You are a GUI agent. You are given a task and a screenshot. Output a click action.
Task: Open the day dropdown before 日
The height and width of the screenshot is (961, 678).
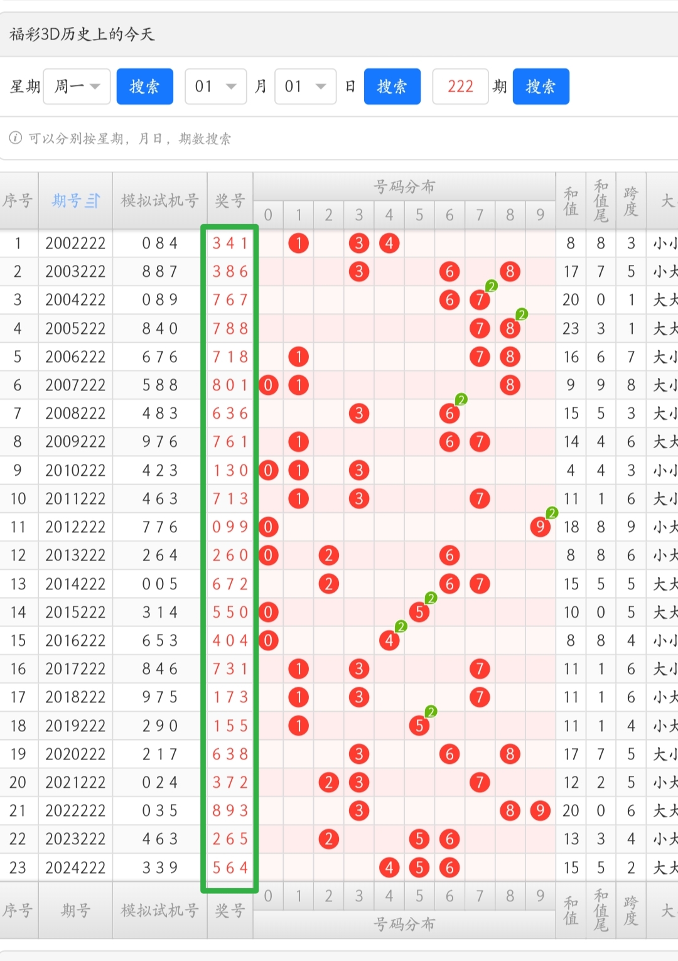[x=306, y=87]
